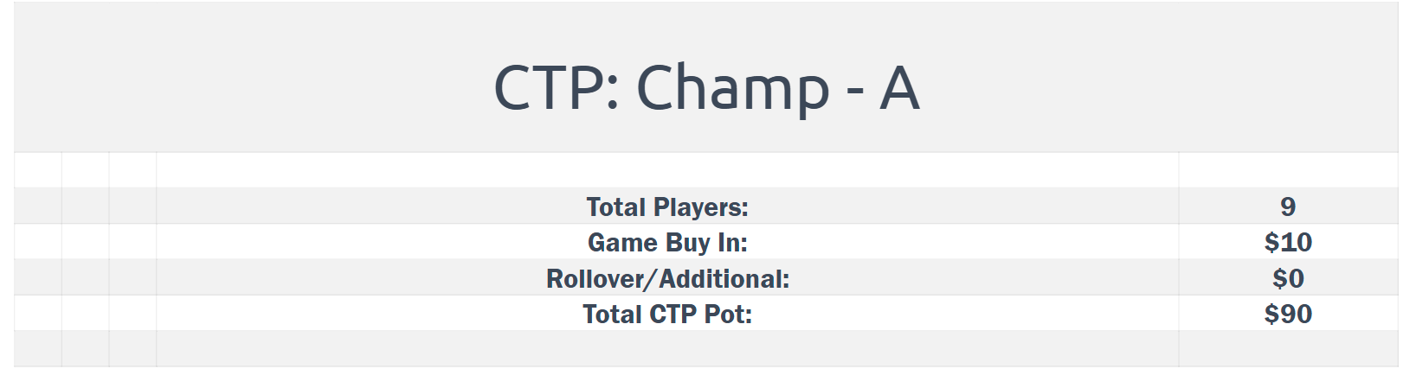Click the empty cell above "Total Players:" label

(x=666, y=170)
